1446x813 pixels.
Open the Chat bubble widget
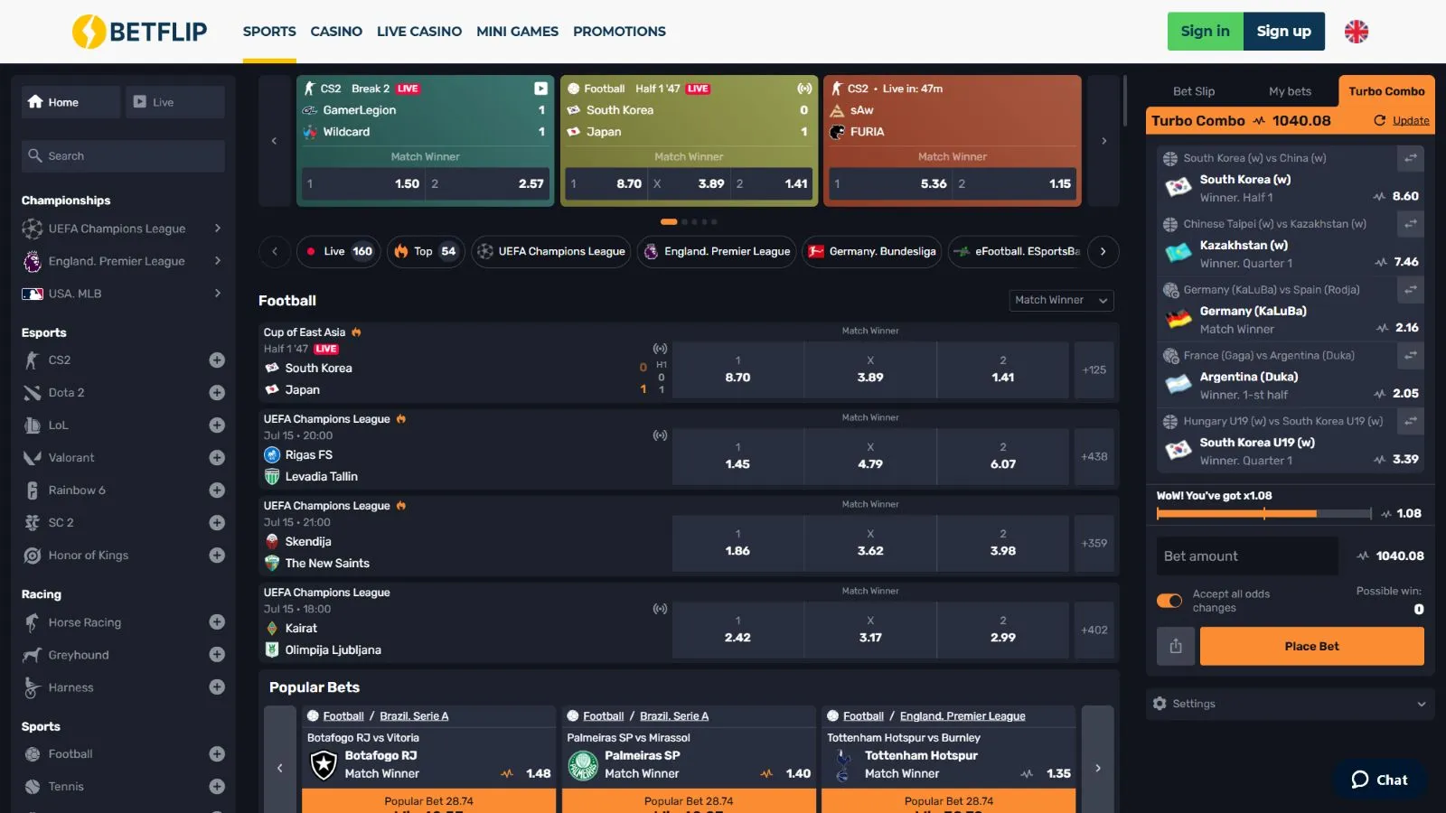(1379, 780)
